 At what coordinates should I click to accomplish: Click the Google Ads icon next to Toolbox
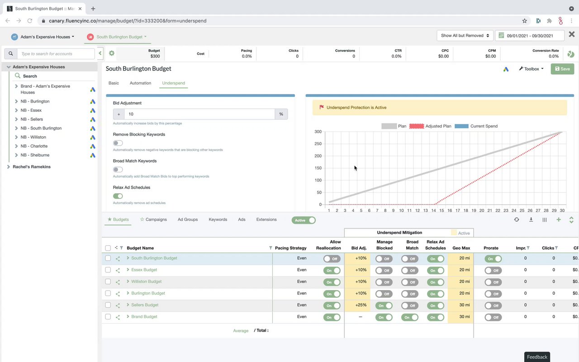[506, 69]
